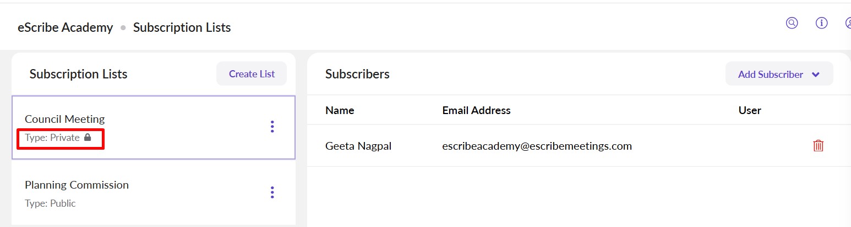The height and width of the screenshot is (227, 851).
Task: Click the Type: Public label
Action: (x=50, y=203)
